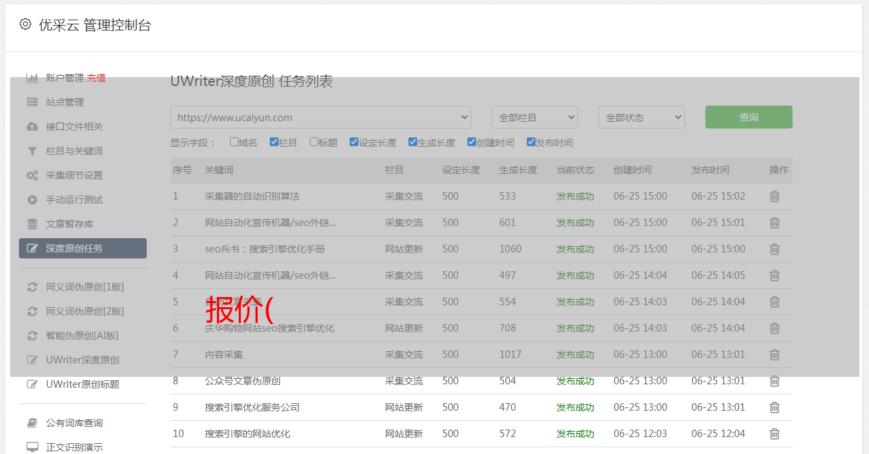Uncheck the 设定长度 checkbox
The width and height of the screenshot is (869, 454).
pyautogui.click(x=354, y=142)
